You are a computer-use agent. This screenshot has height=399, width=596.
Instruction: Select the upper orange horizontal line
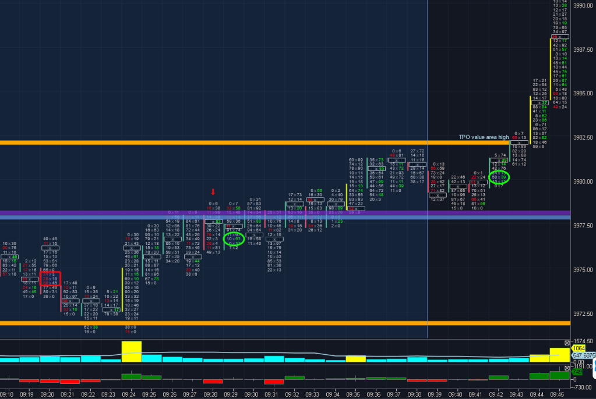coord(233,142)
